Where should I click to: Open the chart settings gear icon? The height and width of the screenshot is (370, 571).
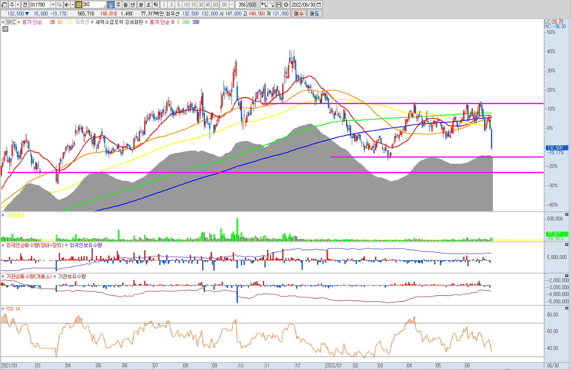click(286, 5)
